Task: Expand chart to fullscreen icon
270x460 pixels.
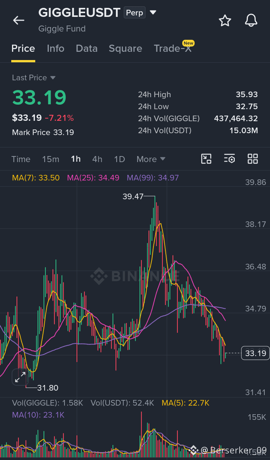Action: [x=20, y=377]
